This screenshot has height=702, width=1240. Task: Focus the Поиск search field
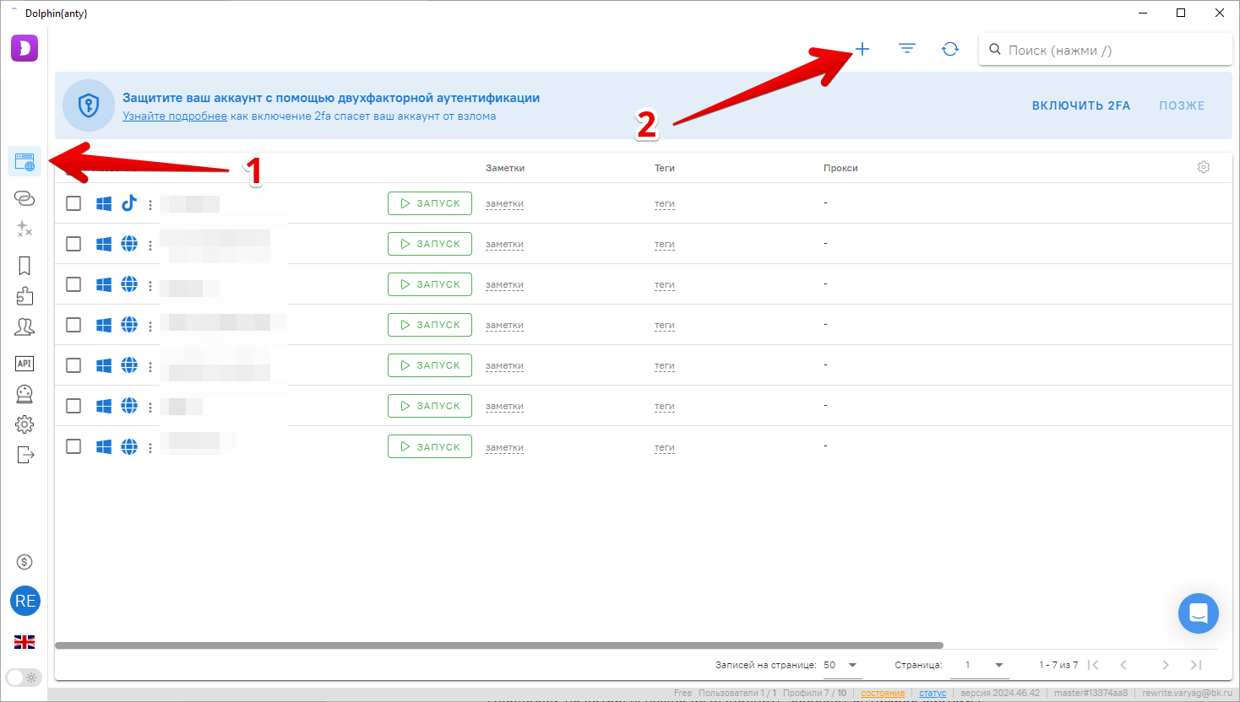point(1105,50)
